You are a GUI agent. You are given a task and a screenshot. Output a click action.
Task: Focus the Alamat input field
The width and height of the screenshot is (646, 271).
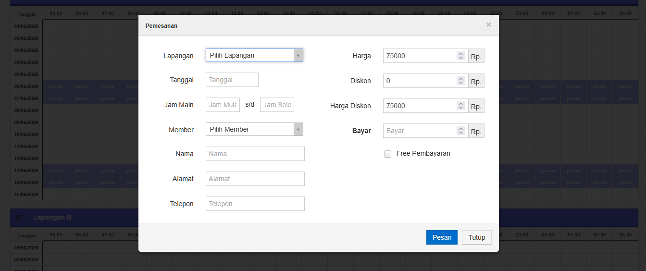tap(255, 179)
